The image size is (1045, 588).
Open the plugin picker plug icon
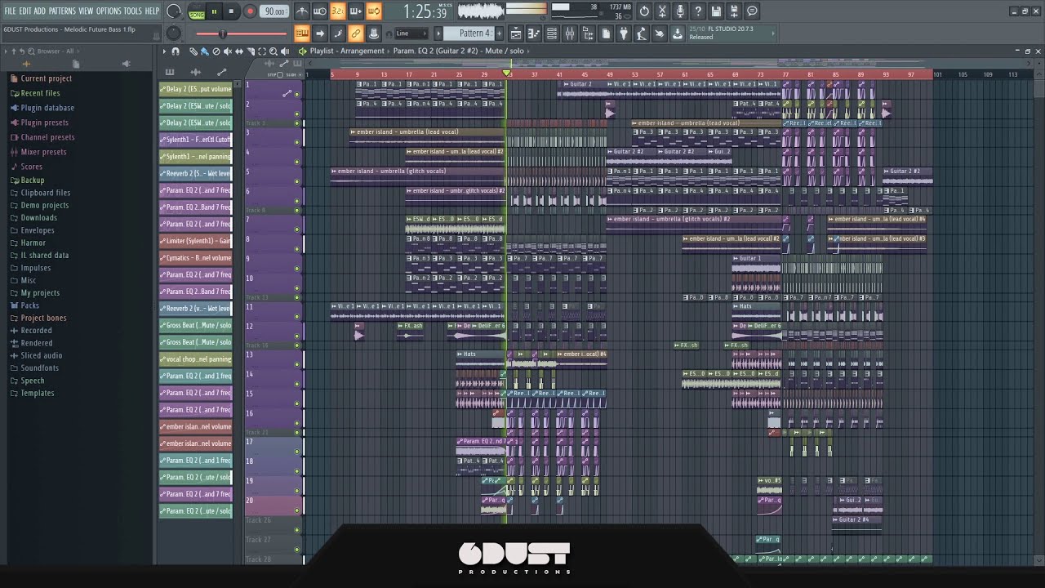[624, 33]
